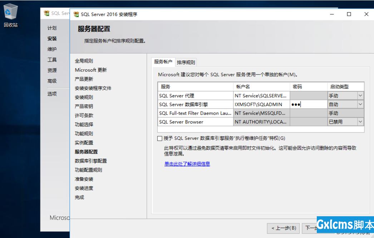Open startup type dropdown for SQL Server 代理
The image size is (374, 238).
[x=360, y=96]
